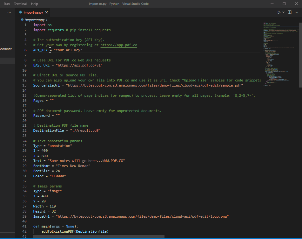
Task: Open the Help menu
Action: pyautogui.click(x=35, y=4)
